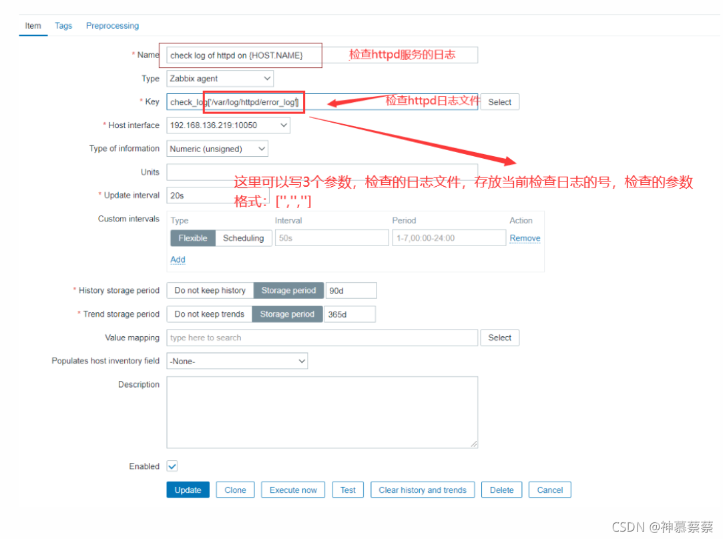Select the Flexible interval type

193,238
